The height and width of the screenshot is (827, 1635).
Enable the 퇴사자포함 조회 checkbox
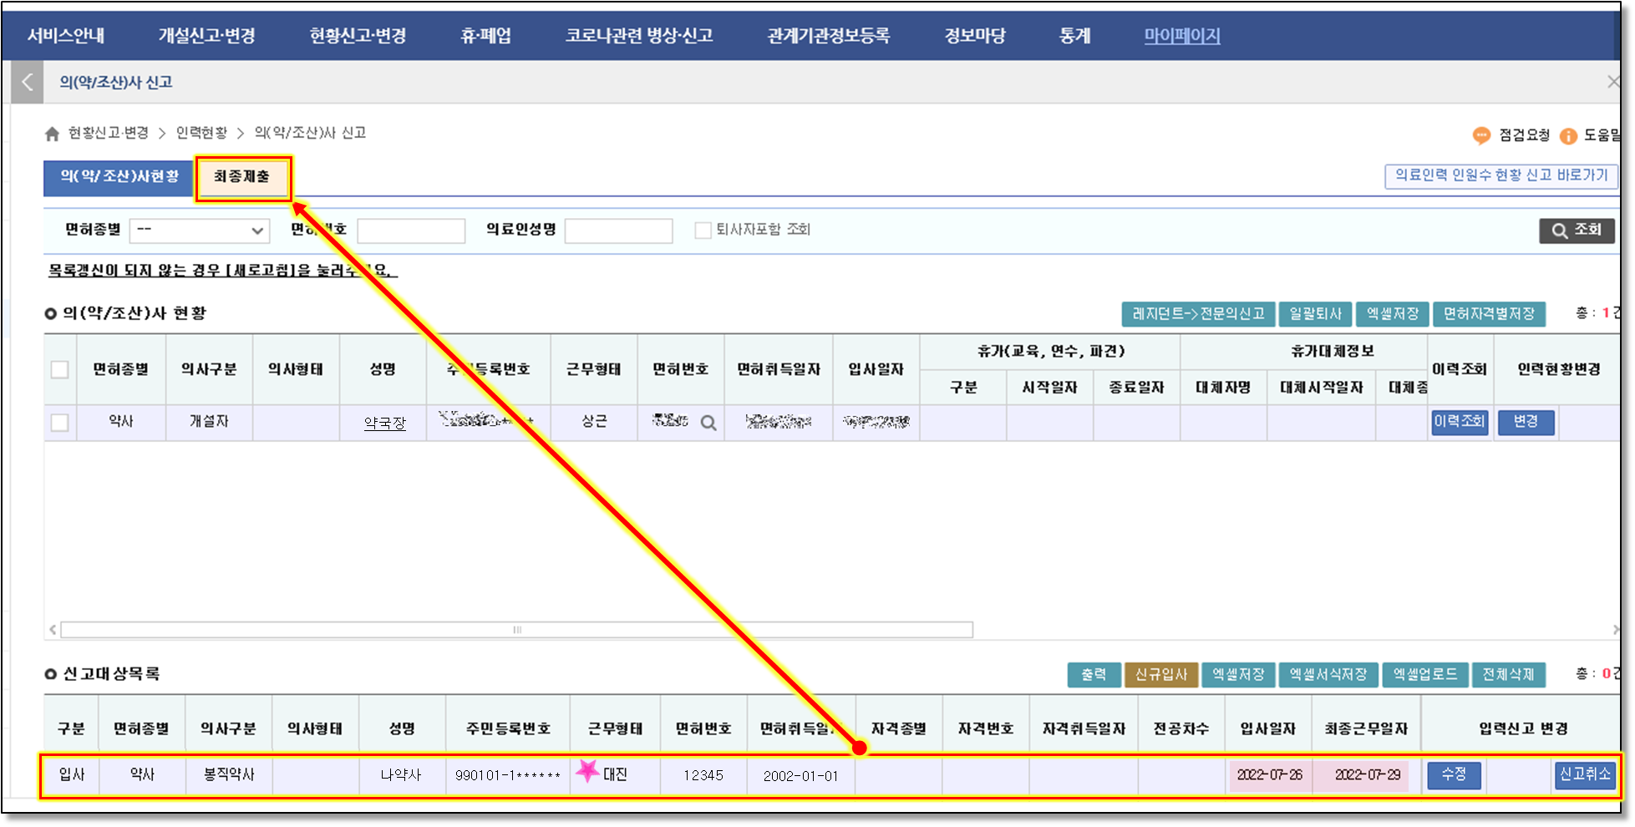pos(703,230)
